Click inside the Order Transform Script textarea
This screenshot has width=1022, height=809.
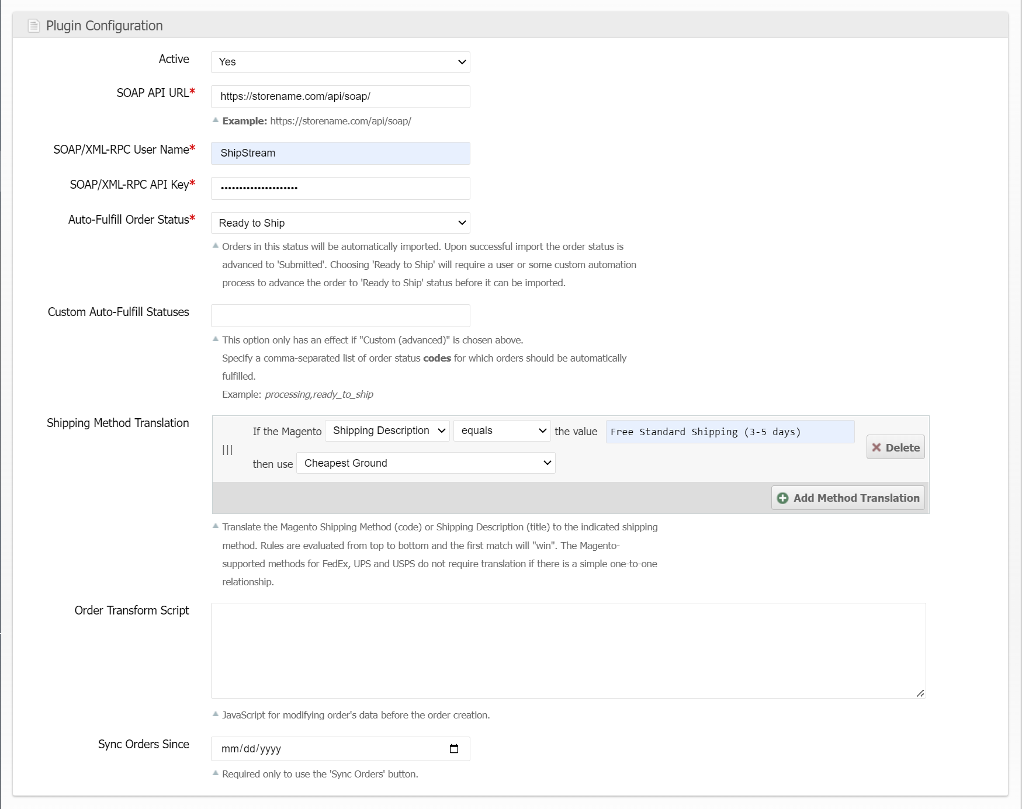568,650
